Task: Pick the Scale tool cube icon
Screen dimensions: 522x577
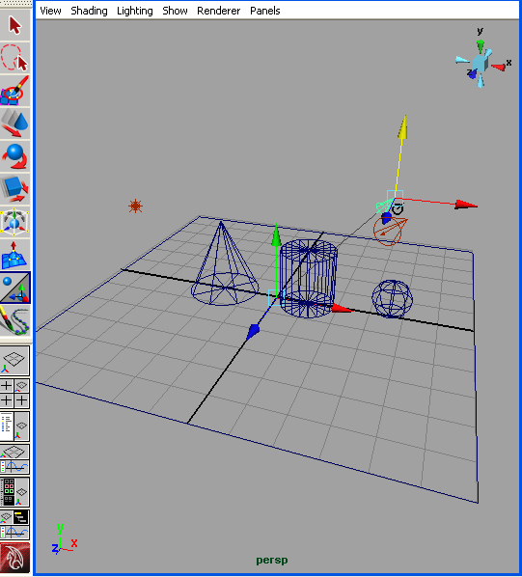Action: pyautogui.click(x=14, y=189)
